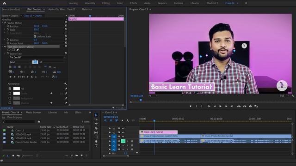The width and height of the screenshot is (296, 166).
Task: Switch to the Editing workspace
Action: click(106, 3)
